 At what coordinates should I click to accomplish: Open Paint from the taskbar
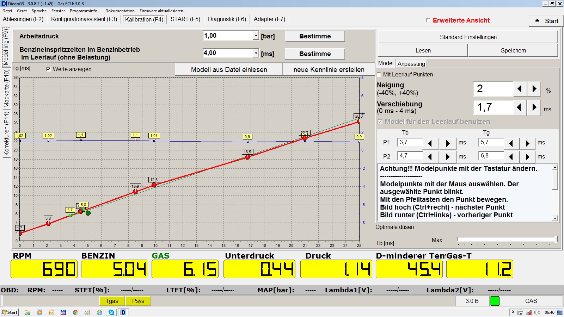click(87, 312)
